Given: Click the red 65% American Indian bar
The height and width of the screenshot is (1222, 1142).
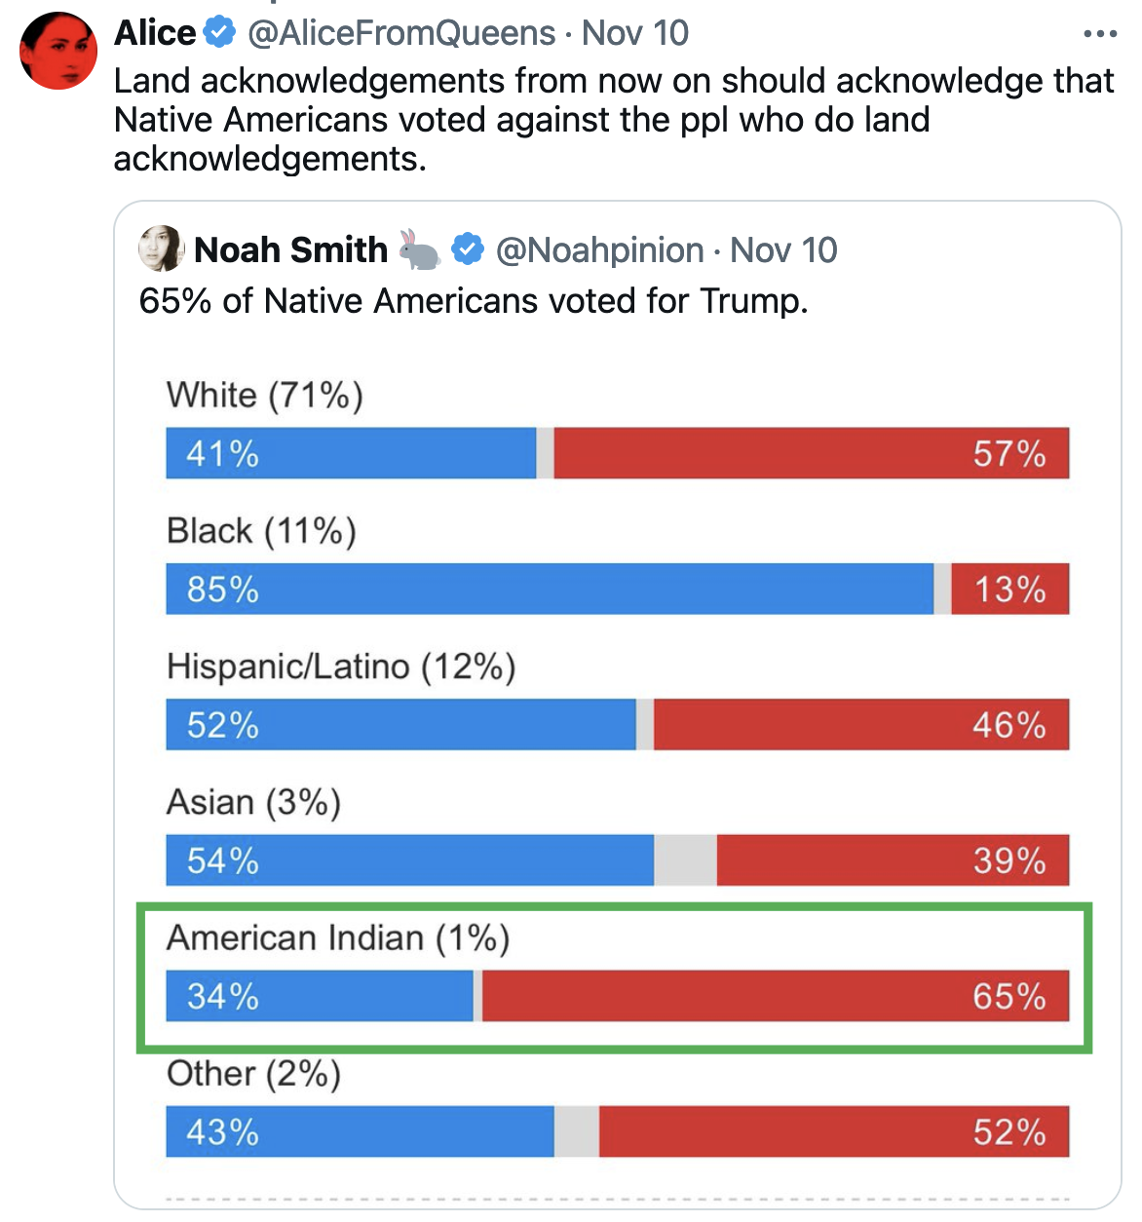Looking at the screenshot, I should pyautogui.click(x=775, y=996).
